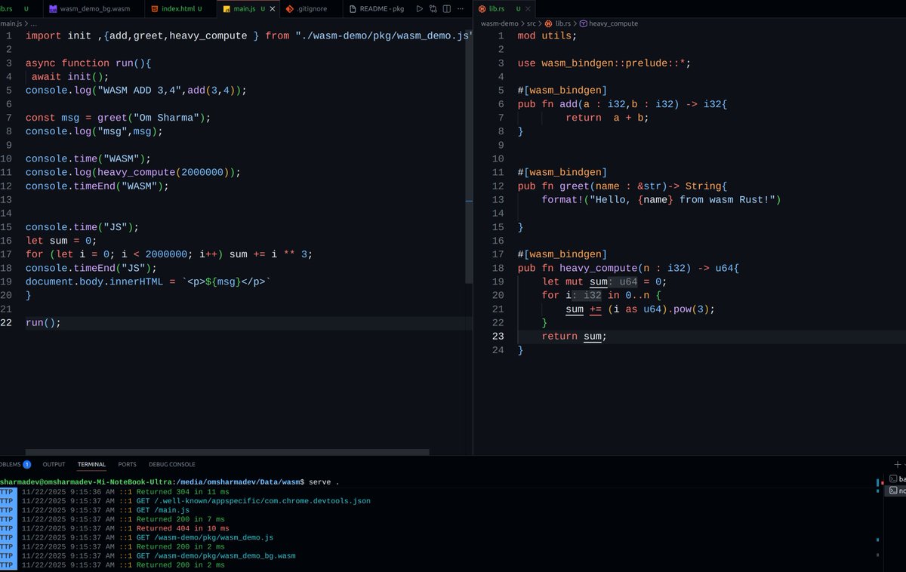Click 'const msg = greet("Om Sharma");' line
The image size is (906, 572).
[x=118, y=118]
